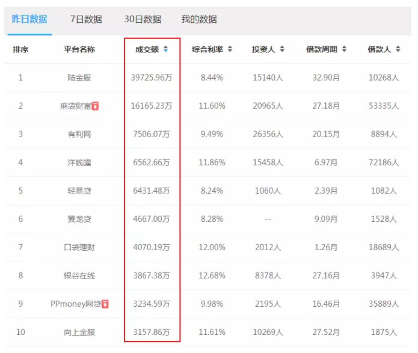This screenshot has height=353, width=418.
Task: Click the sort arrows next to 投资人
Action: [x=282, y=49]
